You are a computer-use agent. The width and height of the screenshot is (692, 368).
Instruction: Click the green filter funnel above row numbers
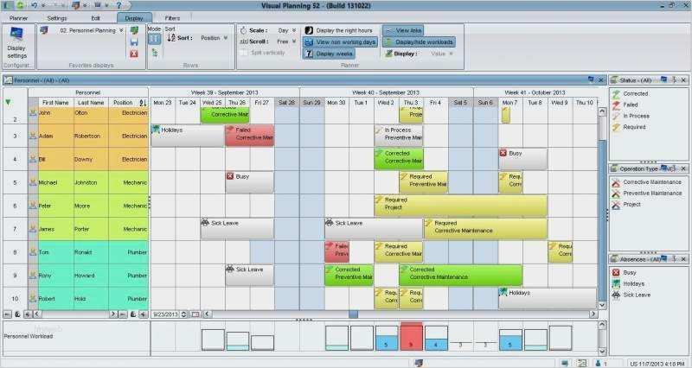click(x=8, y=102)
